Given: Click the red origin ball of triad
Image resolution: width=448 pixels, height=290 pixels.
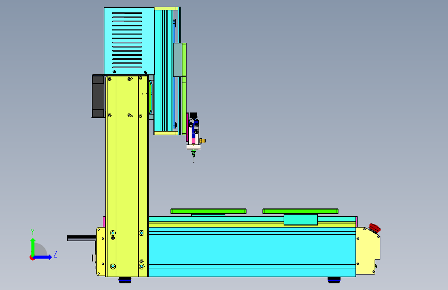Looking at the screenshot, I should 32,257.
